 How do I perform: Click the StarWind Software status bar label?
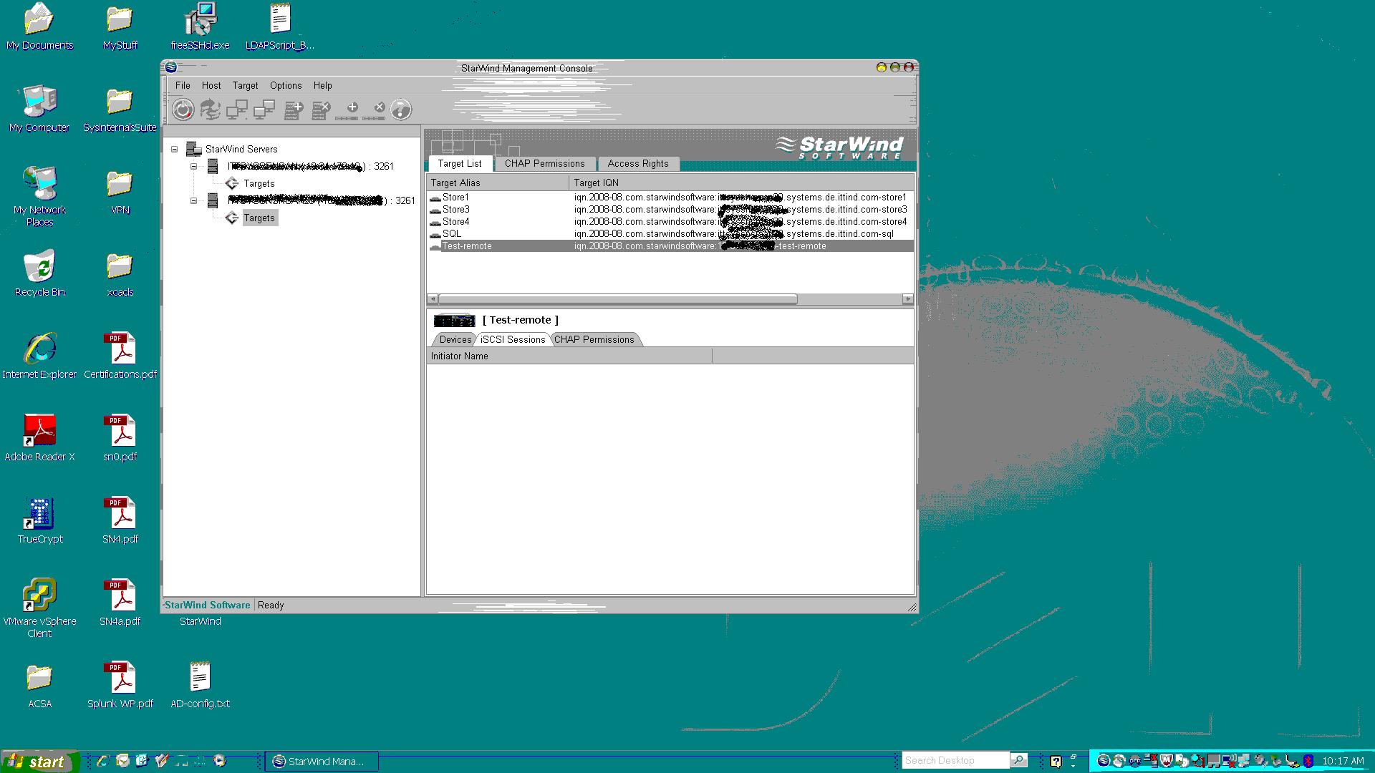pyautogui.click(x=208, y=606)
